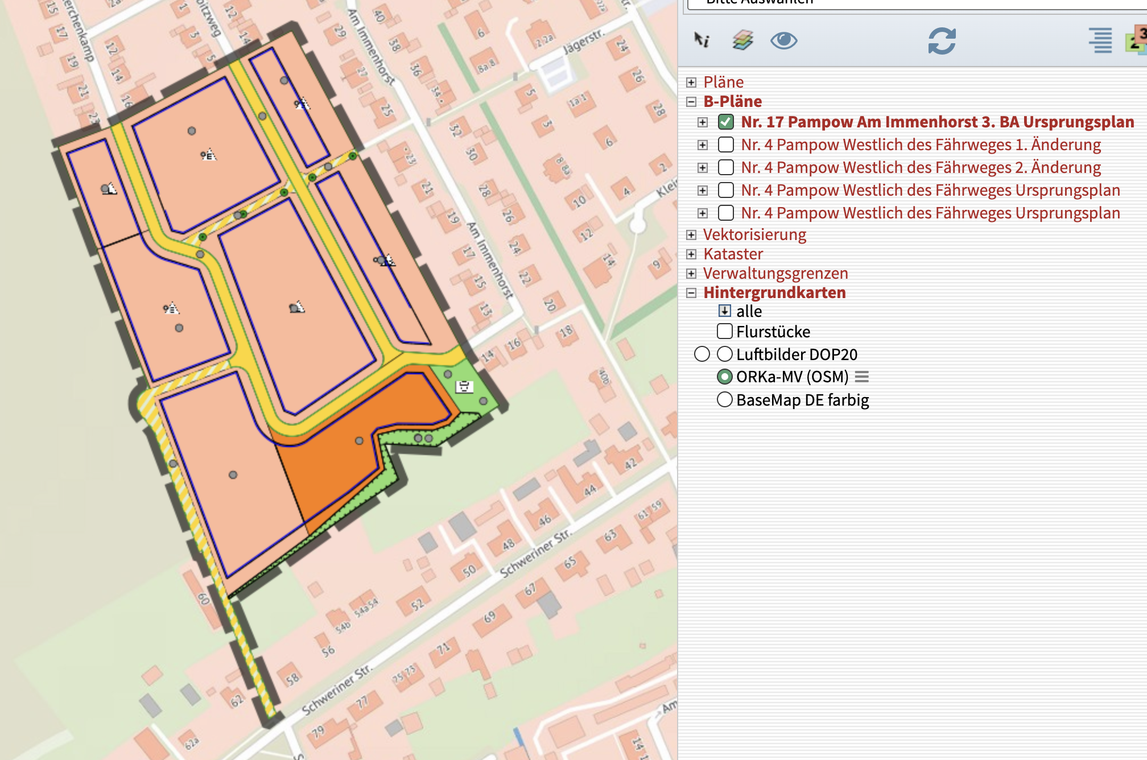This screenshot has width=1147, height=760.
Task: Uncheck Nr. 17 Pampow Am Immenhorst plan
Action: click(725, 122)
